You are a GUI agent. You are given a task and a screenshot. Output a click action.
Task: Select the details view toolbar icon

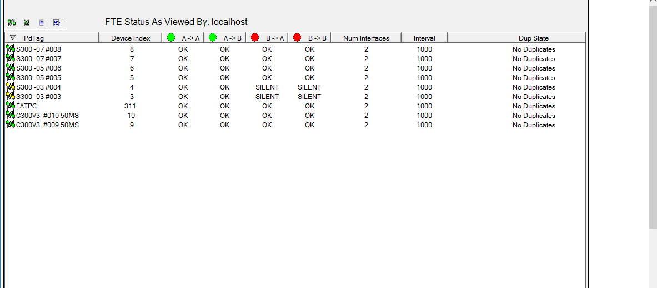[x=57, y=23]
